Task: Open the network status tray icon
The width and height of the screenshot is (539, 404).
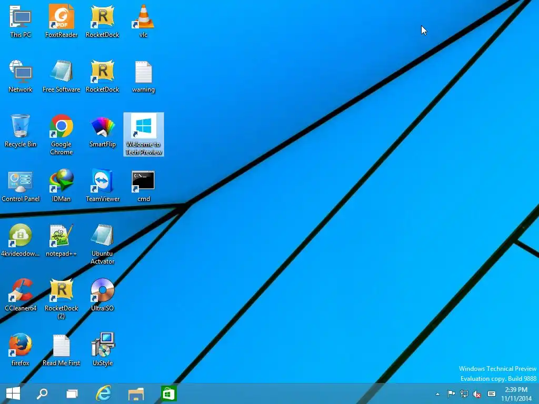Action: [x=464, y=394]
